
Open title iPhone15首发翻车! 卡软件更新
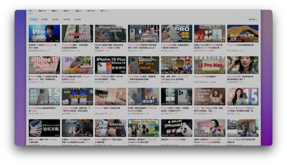coord(75,46)
